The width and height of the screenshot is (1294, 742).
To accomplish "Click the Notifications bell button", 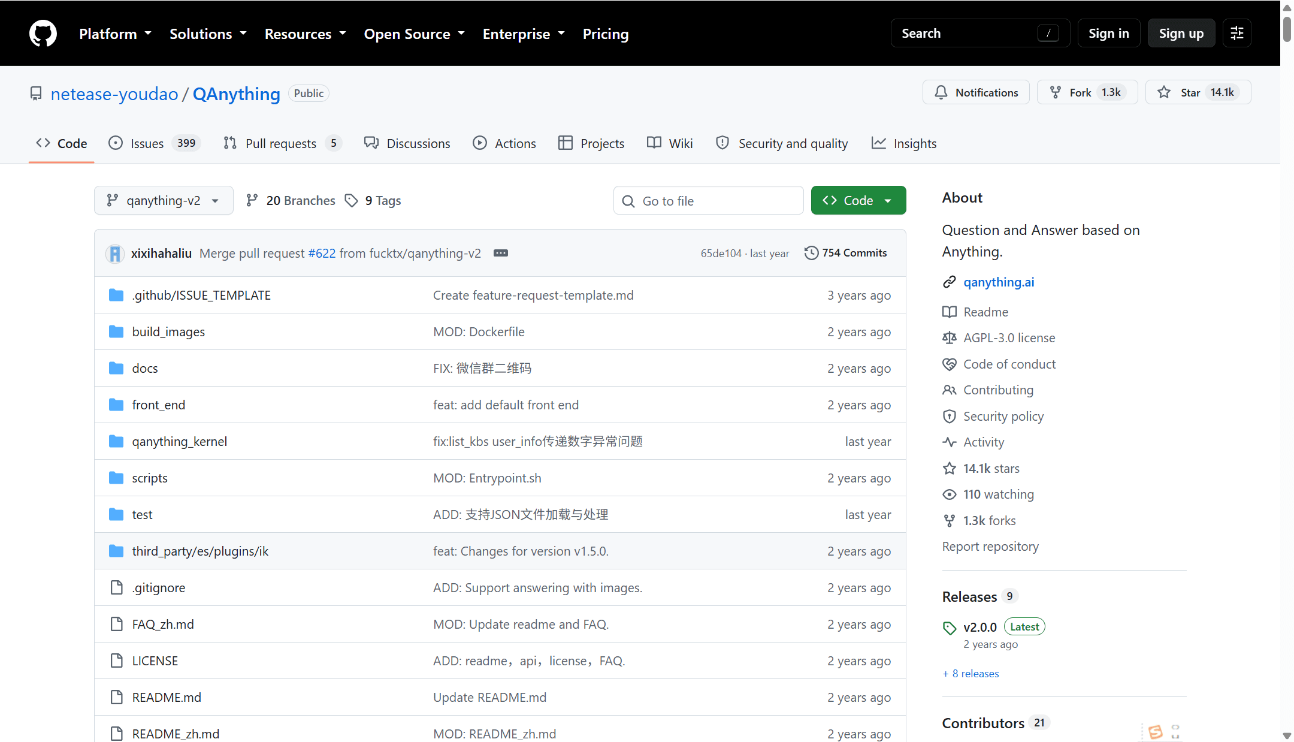I will 976,92.
